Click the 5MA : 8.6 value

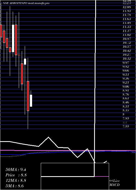click(15, 186)
